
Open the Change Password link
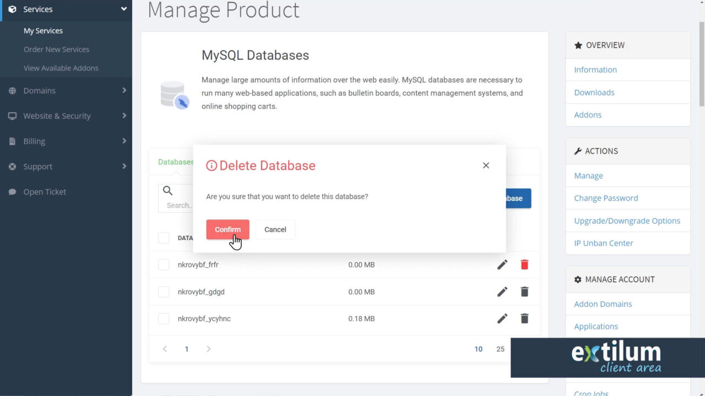(x=606, y=198)
